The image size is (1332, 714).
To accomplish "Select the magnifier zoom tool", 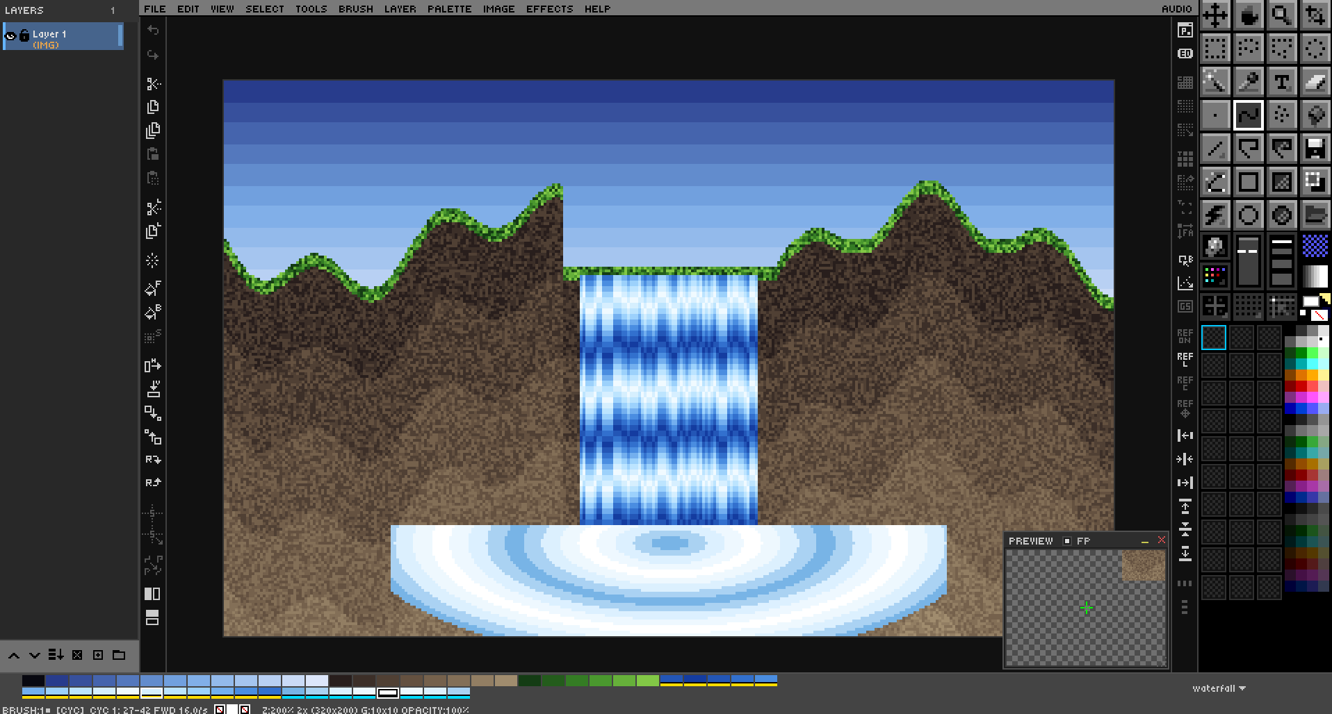I will point(1281,15).
